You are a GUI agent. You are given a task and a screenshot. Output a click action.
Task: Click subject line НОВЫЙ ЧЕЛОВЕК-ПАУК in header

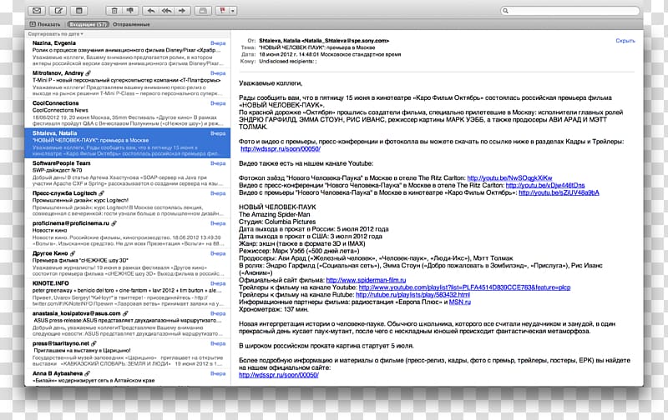(317, 47)
